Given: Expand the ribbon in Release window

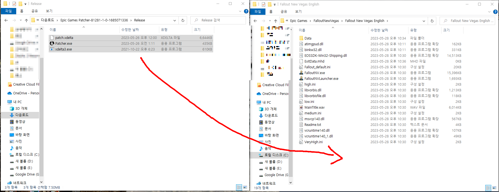Looking at the screenshot, I should (240, 11).
